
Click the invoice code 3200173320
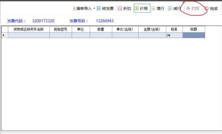[43, 21]
